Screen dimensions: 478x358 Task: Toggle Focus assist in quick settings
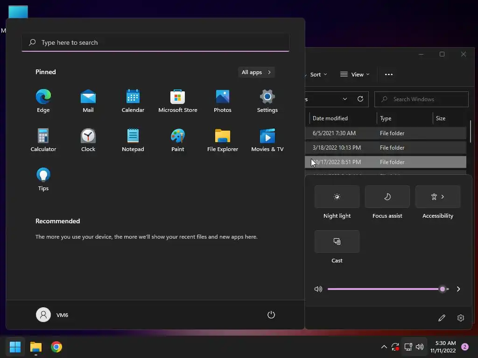(387, 197)
